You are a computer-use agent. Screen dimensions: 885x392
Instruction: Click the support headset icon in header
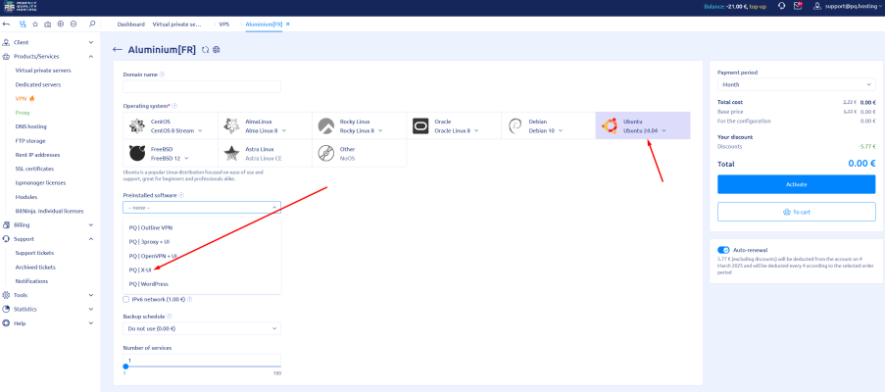pyautogui.click(x=780, y=6)
